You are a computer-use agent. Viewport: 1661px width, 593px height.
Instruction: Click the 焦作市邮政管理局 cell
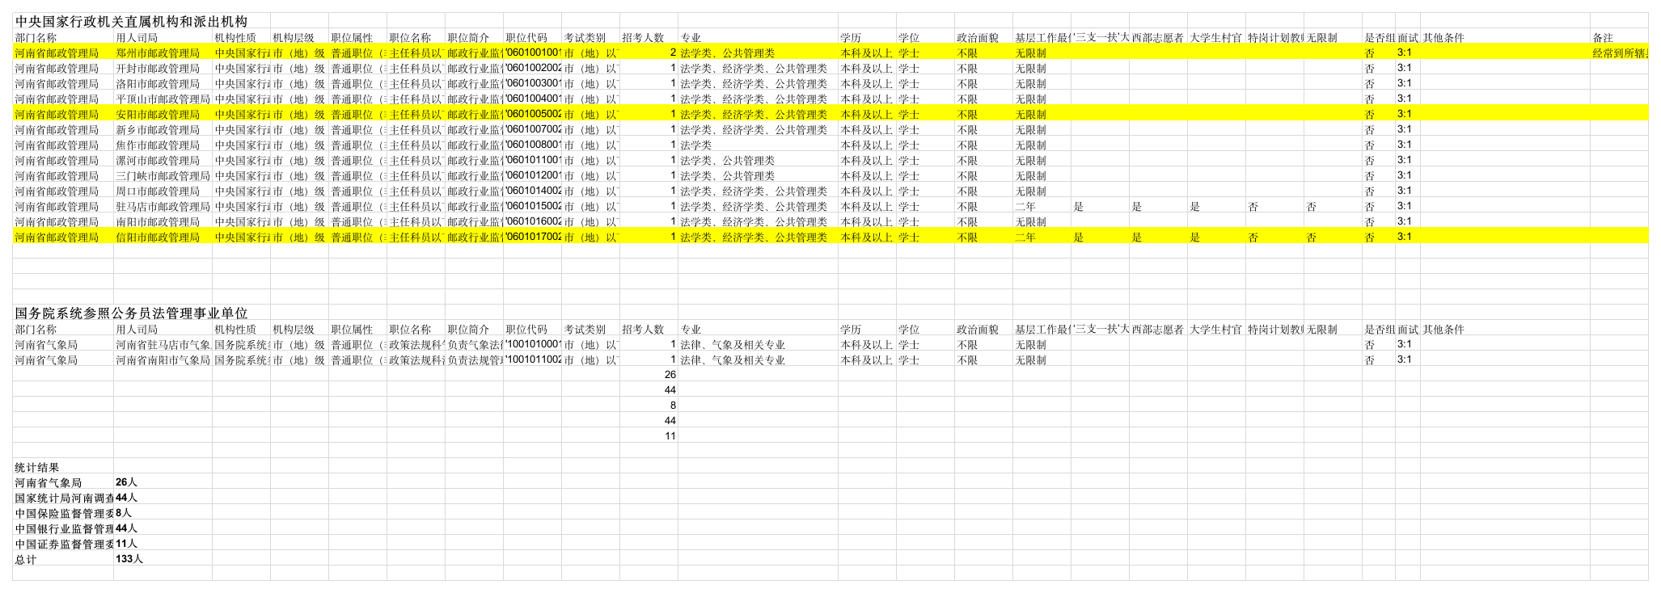coord(163,145)
